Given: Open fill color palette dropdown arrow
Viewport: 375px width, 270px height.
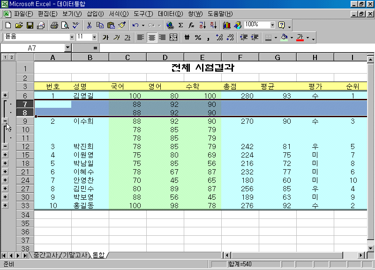Looking at the screenshot, I should pos(292,37).
